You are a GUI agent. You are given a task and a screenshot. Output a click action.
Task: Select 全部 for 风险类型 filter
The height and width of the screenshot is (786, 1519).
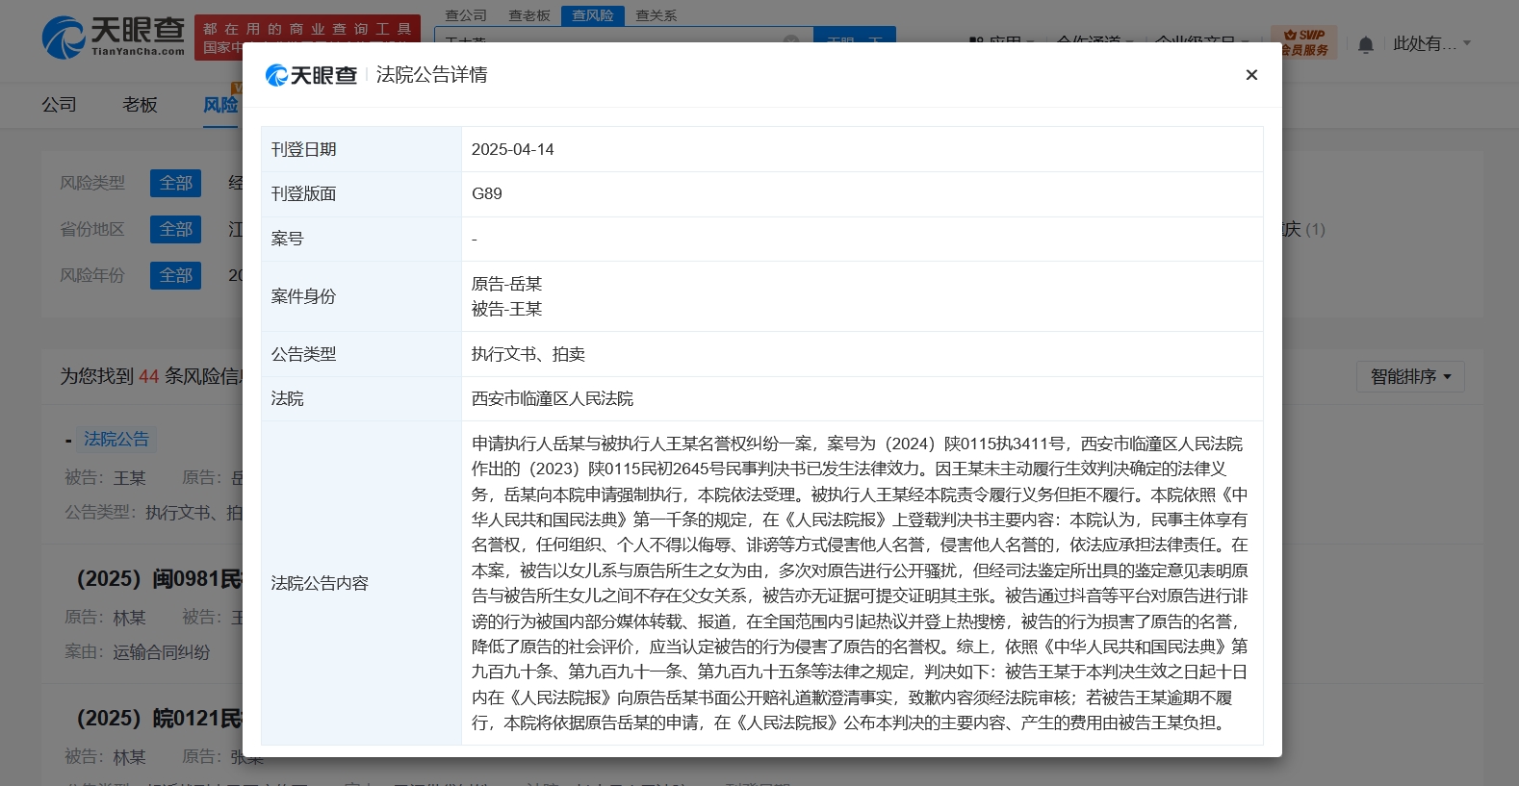pyautogui.click(x=175, y=183)
